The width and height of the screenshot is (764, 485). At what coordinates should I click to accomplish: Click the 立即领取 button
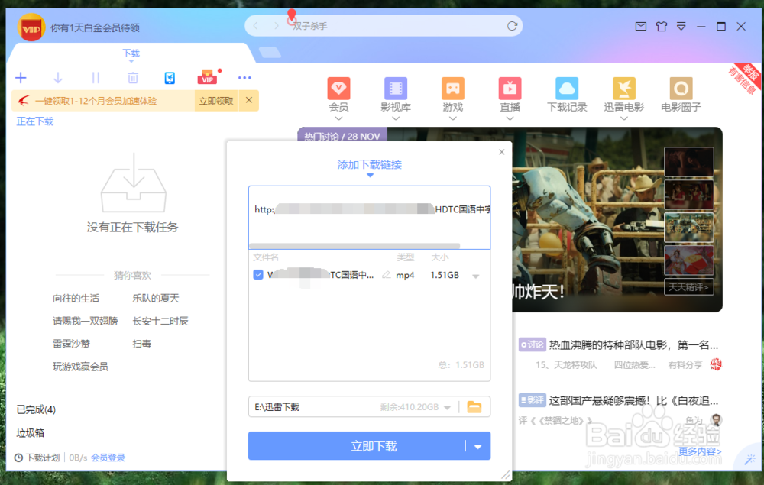(216, 101)
